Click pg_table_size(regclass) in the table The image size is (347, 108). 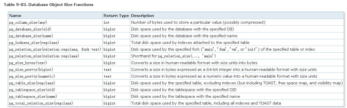tap(32, 83)
